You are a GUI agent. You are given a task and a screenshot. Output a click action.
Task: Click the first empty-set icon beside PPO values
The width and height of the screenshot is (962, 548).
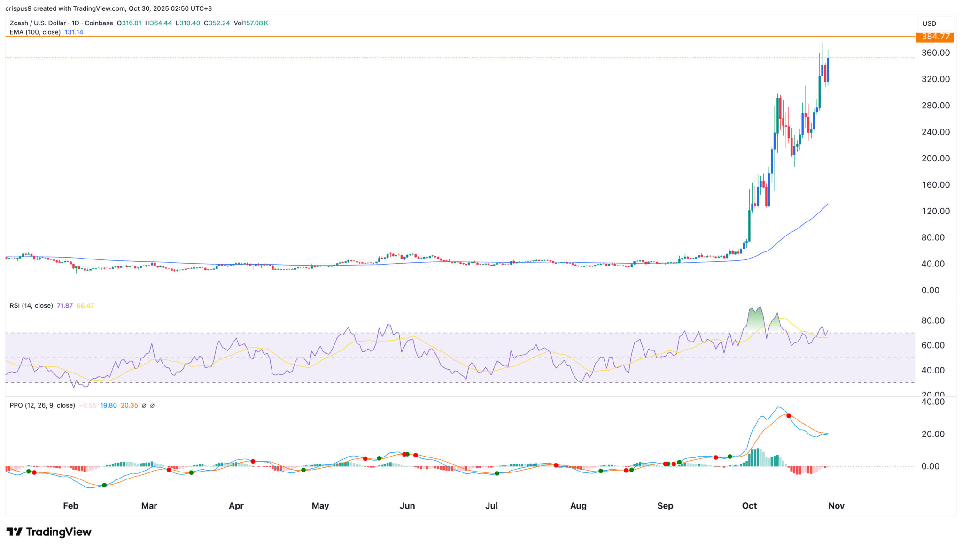(x=144, y=405)
